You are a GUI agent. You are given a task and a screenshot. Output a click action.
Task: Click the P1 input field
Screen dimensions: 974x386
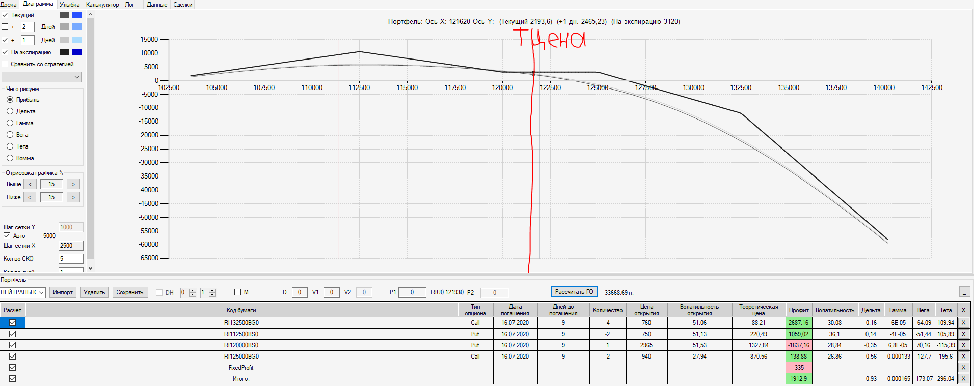tap(412, 292)
